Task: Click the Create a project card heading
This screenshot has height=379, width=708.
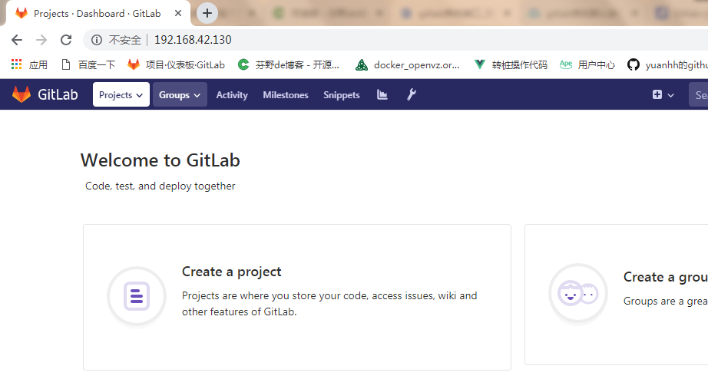Action: 232,272
